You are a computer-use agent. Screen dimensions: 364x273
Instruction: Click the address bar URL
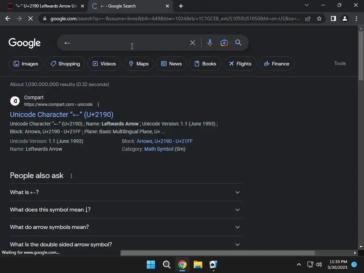[175, 18]
